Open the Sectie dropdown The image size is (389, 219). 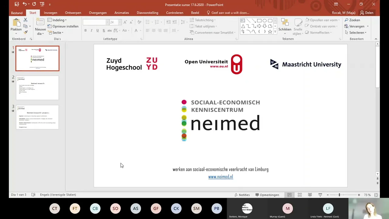55,33
